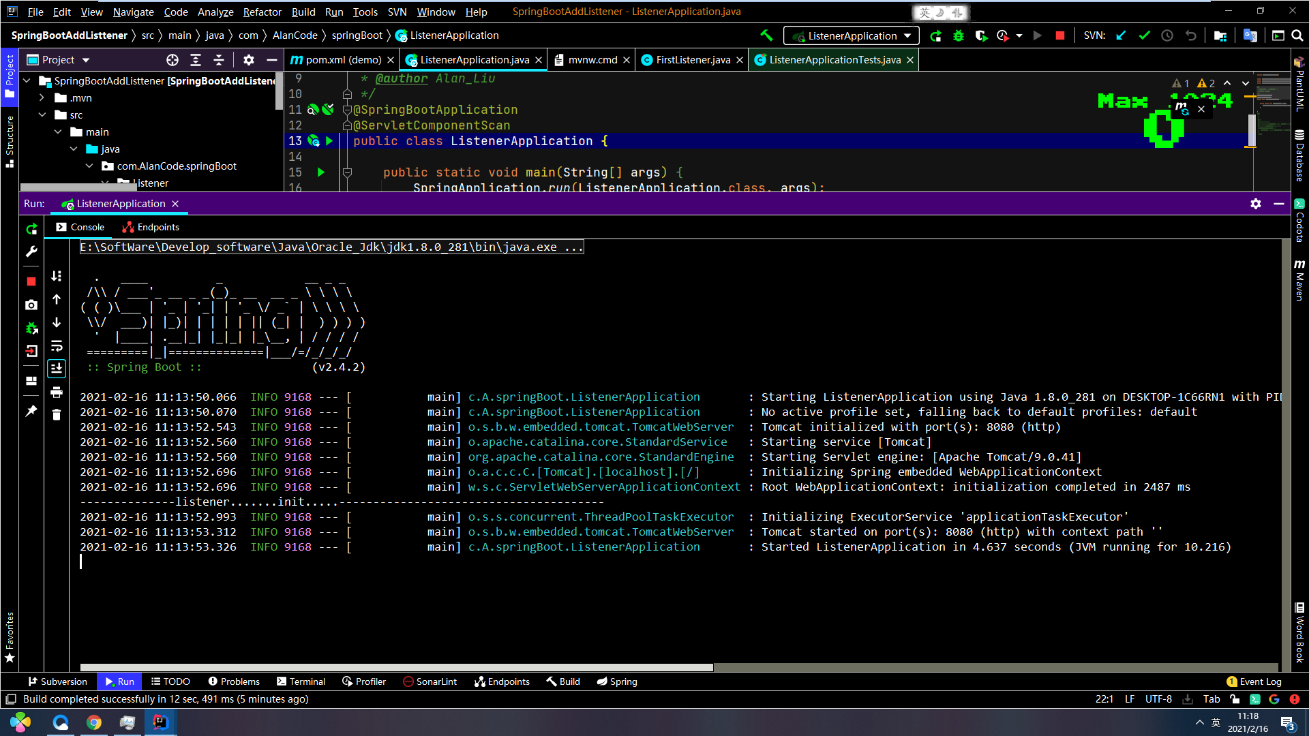
Task: Click the wrench settings icon in Run panel
Action: [31, 252]
